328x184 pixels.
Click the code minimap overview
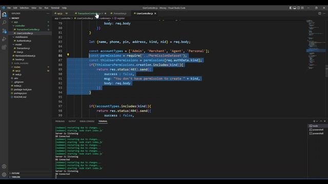pos(316,45)
